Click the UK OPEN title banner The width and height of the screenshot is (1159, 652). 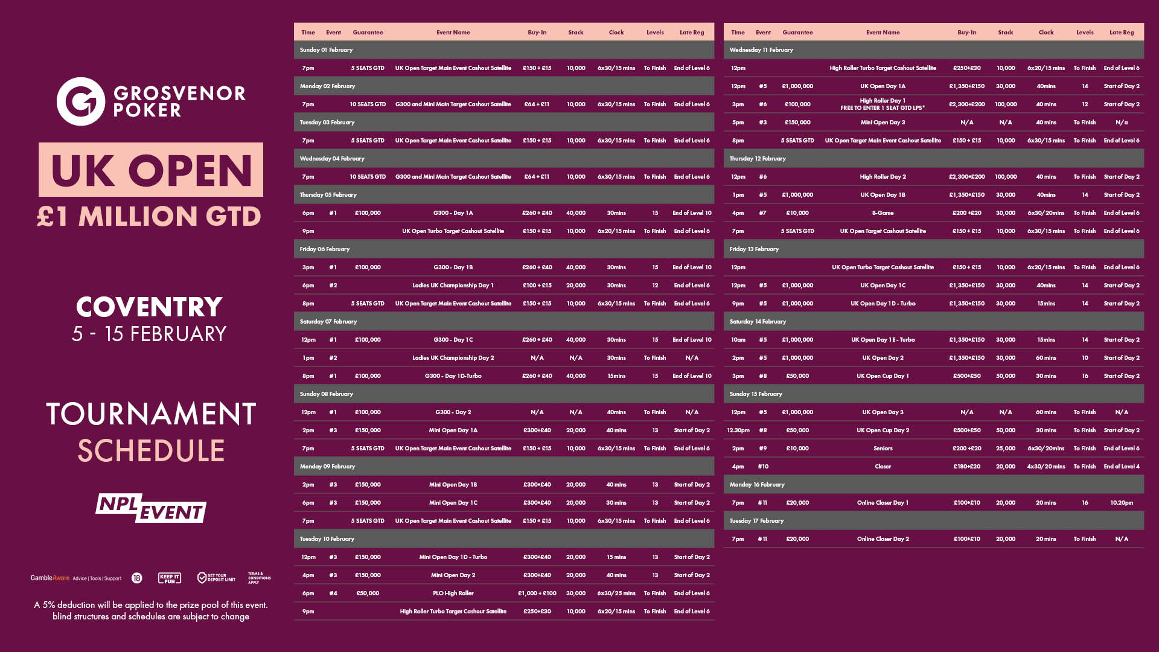(151, 170)
